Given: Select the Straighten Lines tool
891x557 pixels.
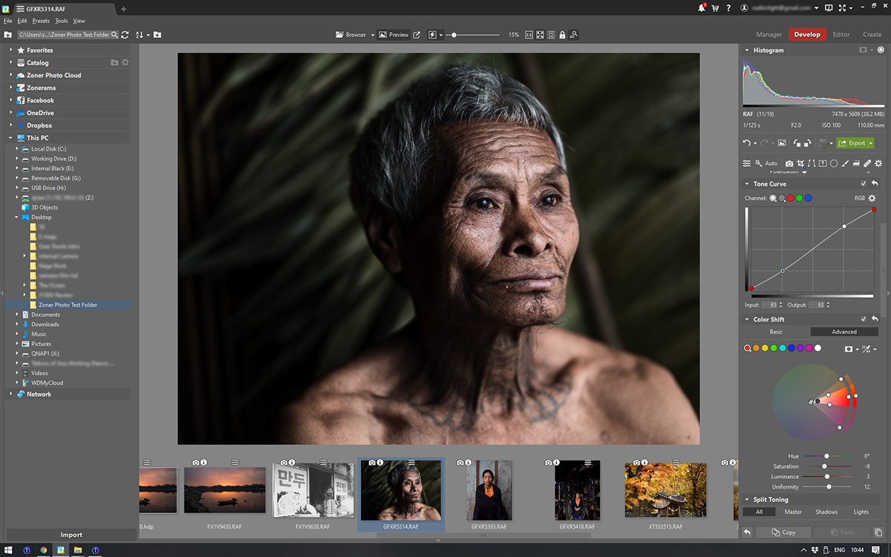Looking at the screenshot, I should point(811,163).
